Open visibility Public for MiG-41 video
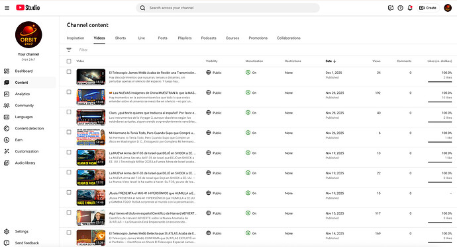 (214, 193)
